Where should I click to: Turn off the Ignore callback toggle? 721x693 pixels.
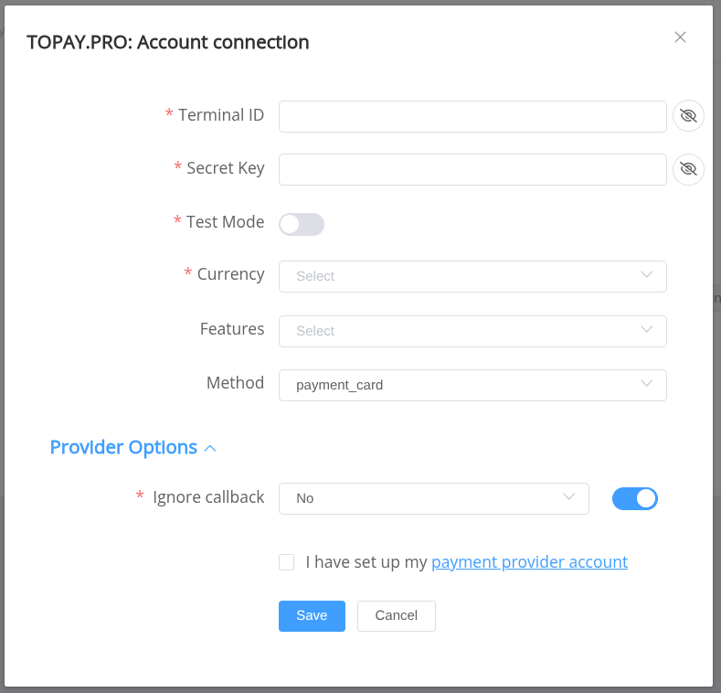[x=635, y=498]
